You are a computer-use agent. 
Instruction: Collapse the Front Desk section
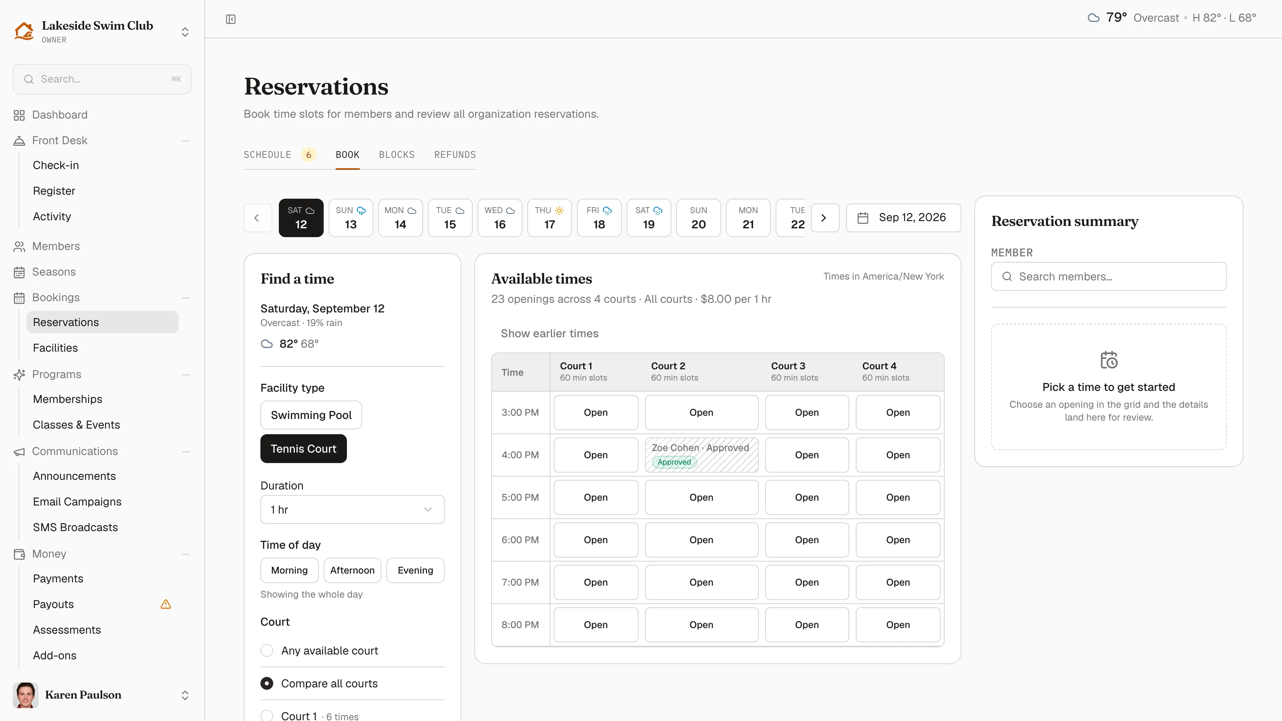[185, 141]
